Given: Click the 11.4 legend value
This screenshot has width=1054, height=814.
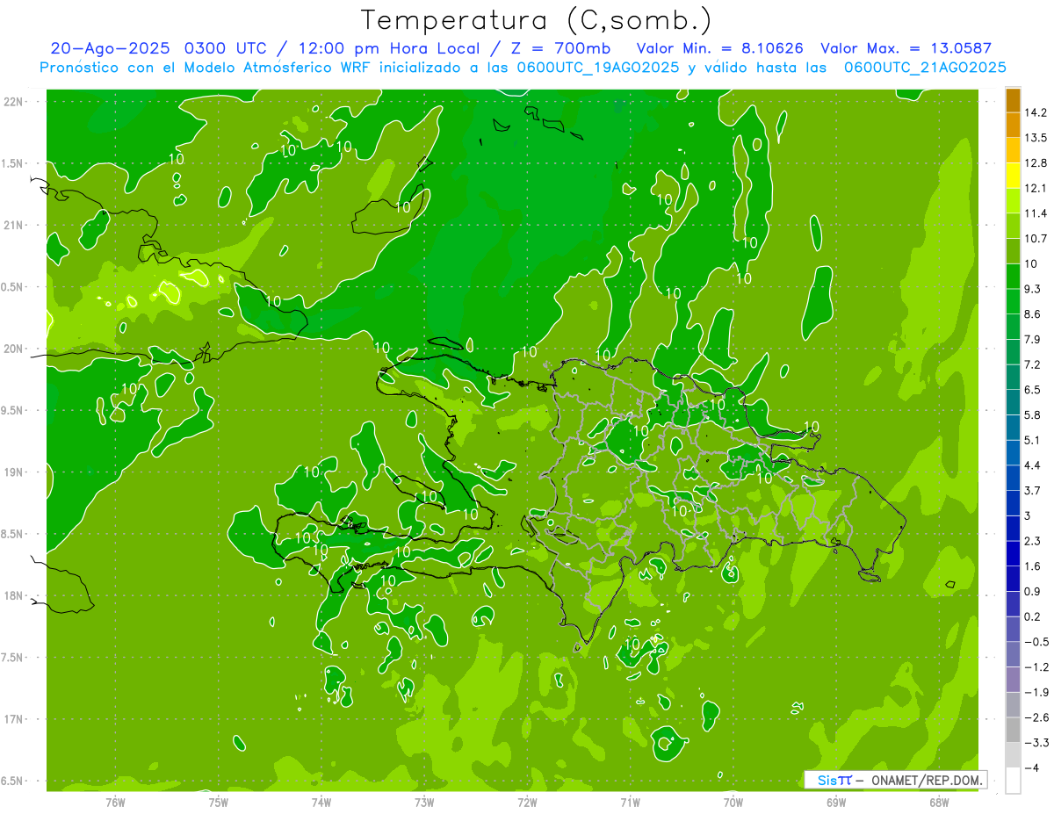Looking at the screenshot, I should [x=1036, y=213].
